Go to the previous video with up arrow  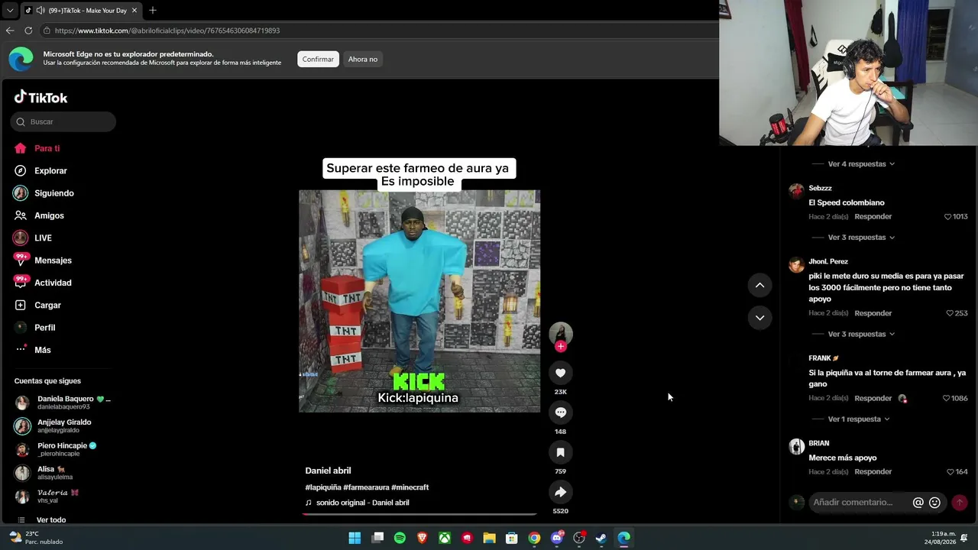coord(759,285)
